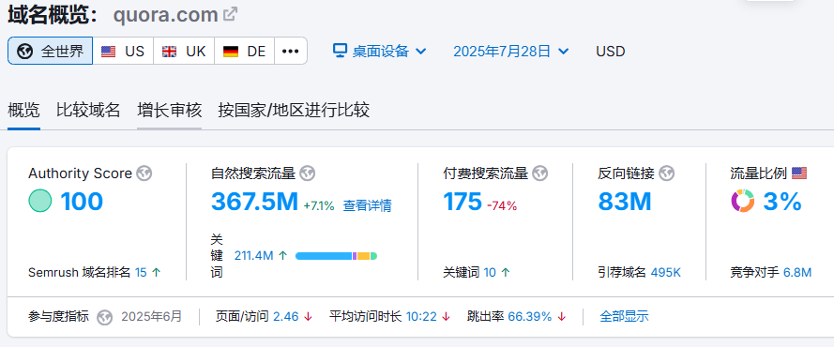Select the DE country filter
This screenshot has width=834, height=347.
point(245,51)
